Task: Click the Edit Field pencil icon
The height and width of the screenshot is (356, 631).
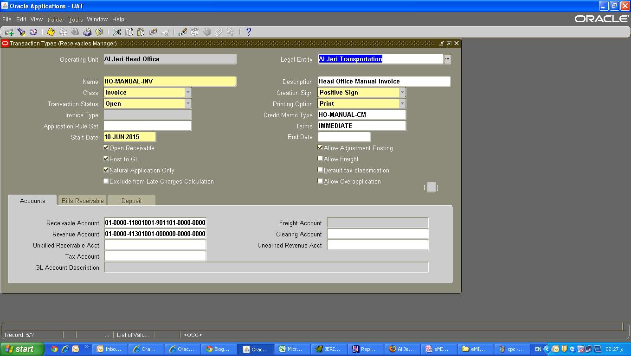Action: click(182, 32)
